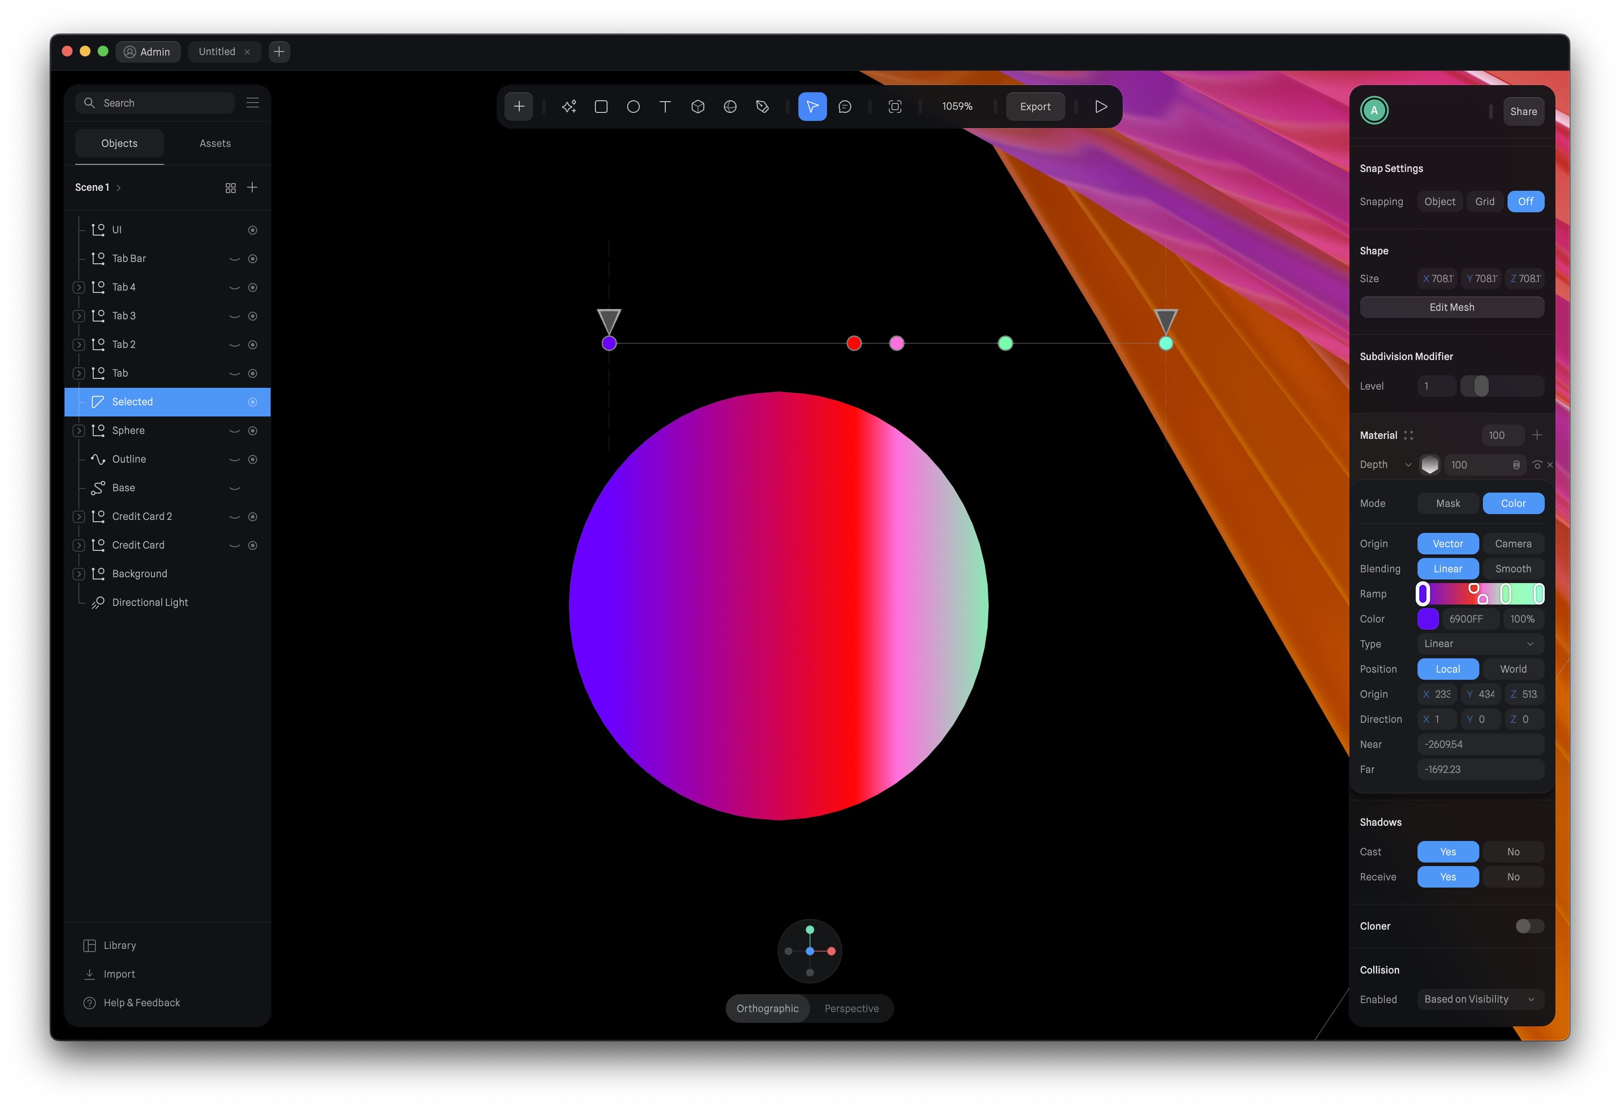
Task: Select the Text tool
Action: [x=665, y=106]
